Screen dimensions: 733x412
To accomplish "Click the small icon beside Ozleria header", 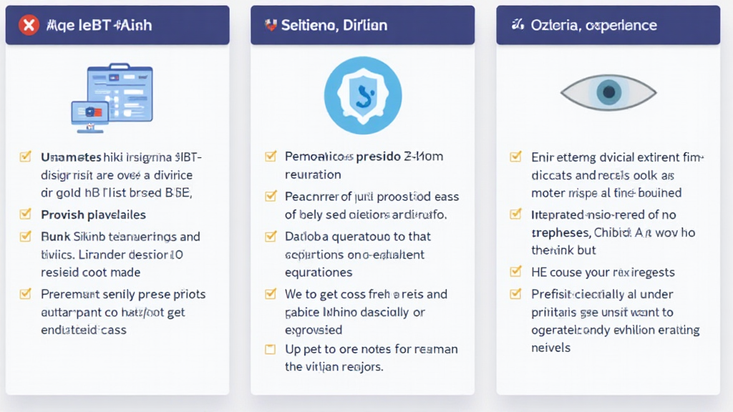I will pos(517,25).
